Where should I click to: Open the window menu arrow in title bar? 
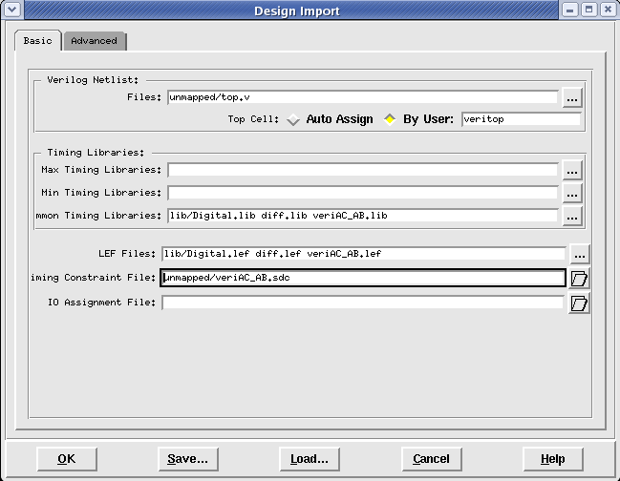point(11,10)
